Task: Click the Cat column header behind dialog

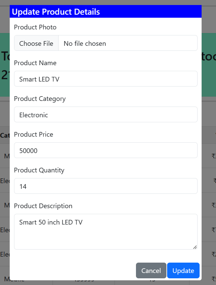Action: click(4, 135)
